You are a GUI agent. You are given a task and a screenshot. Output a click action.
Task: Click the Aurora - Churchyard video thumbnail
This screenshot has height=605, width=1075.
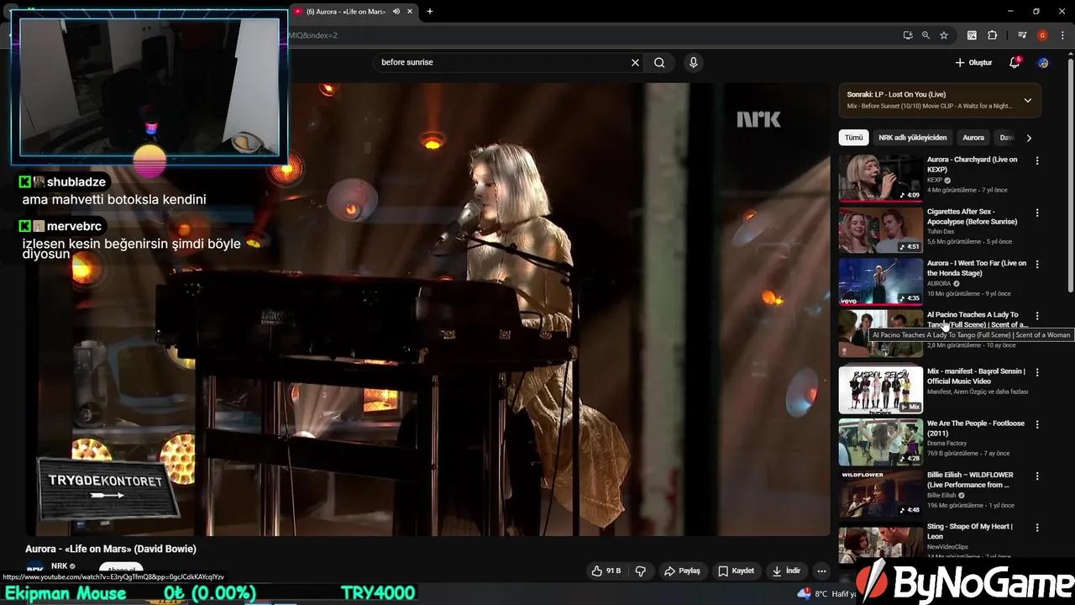click(880, 177)
